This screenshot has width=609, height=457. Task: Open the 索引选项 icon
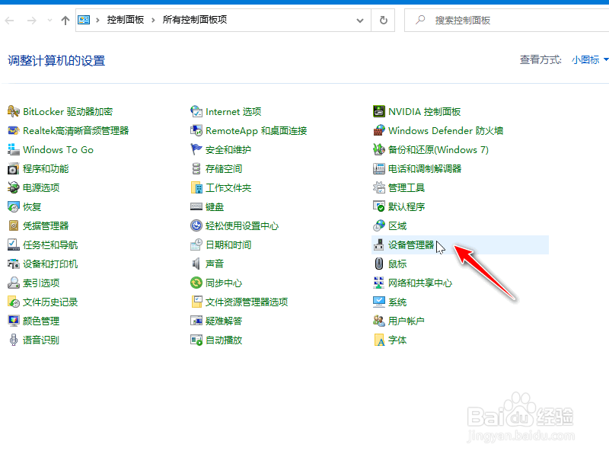[13, 283]
